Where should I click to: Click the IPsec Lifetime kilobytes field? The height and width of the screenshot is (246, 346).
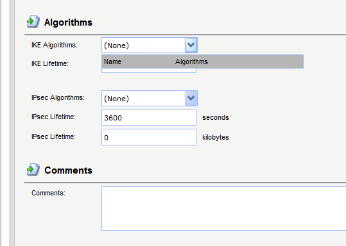click(149, 138)
